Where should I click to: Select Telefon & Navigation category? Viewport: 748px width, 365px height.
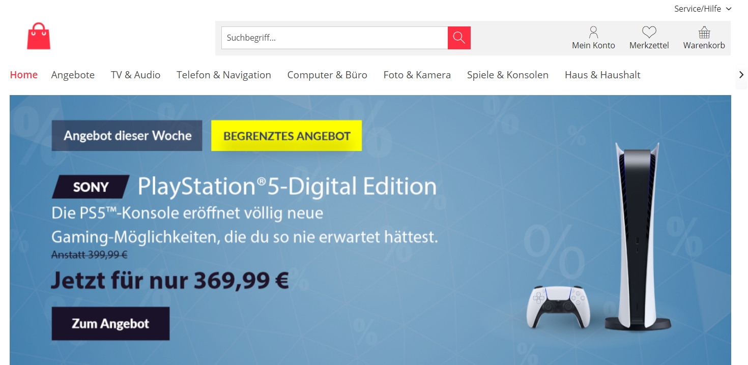tap(224, 75)
